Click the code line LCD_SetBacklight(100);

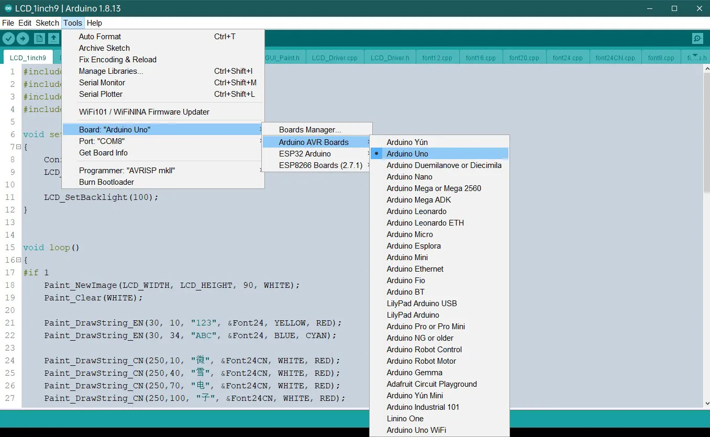[101, 197]
